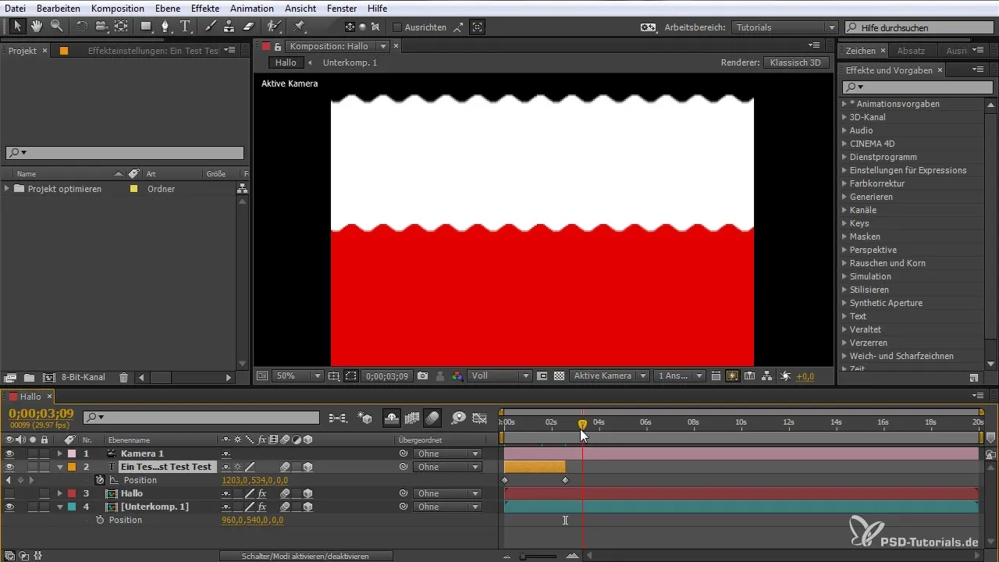999x562 pixels.
Task: Click the second Position keyframe of text layer
Action: click(565, 480)
